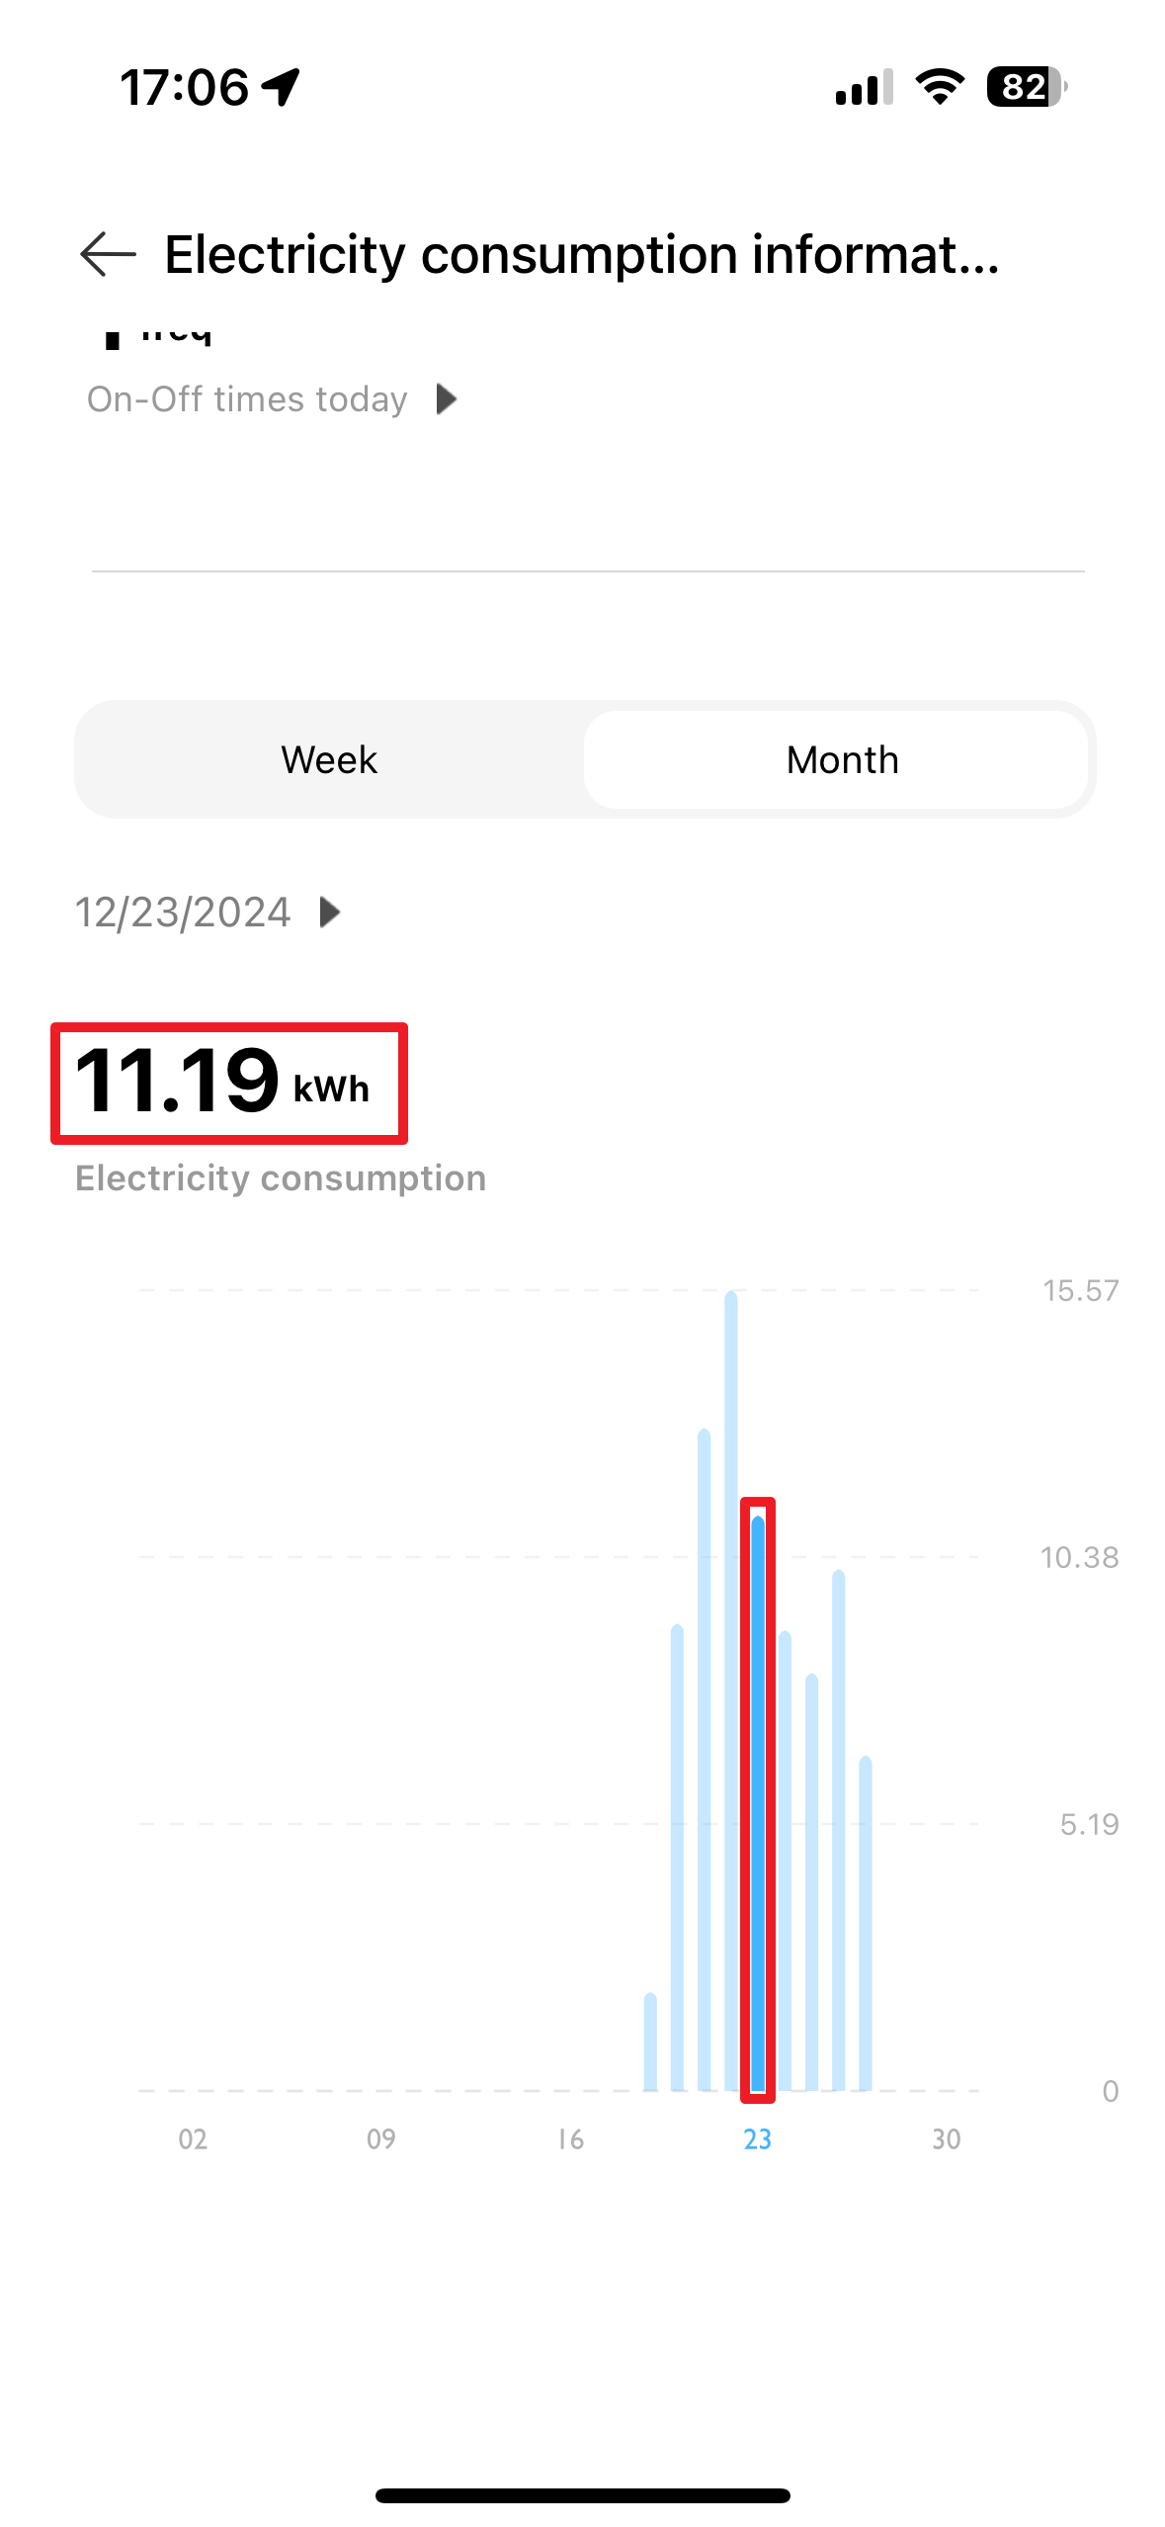Image resolution: width=1165 pixels, height=2527 pixels.
Task: Open the 12/23/2024 date picker arrow
Action: 331,912
